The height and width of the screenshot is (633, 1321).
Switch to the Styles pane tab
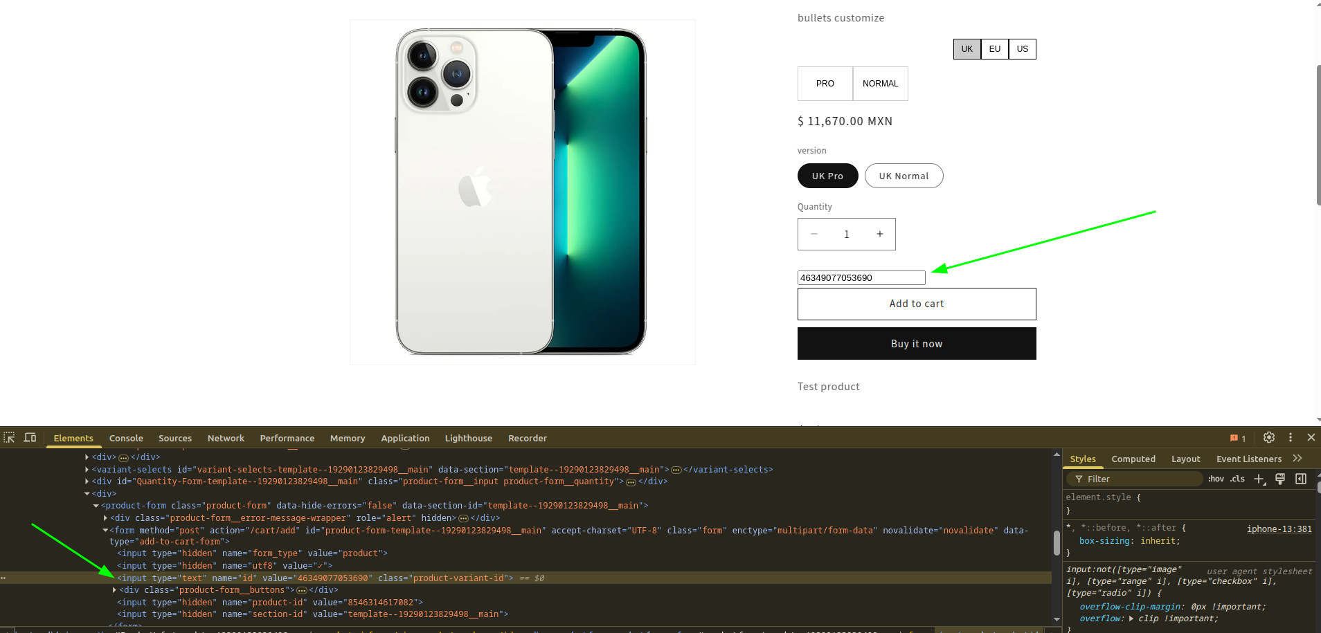[x=1083, y=459]
